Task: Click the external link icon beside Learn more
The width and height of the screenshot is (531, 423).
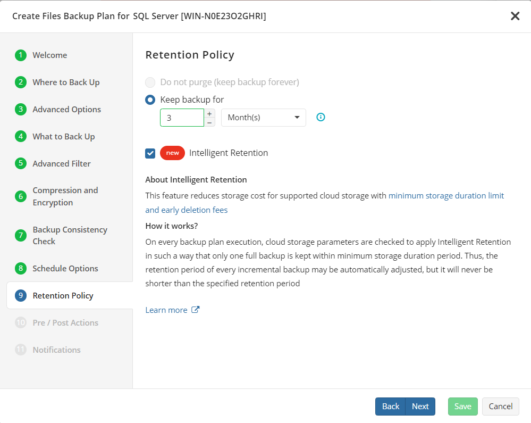Action: point(196,310)
